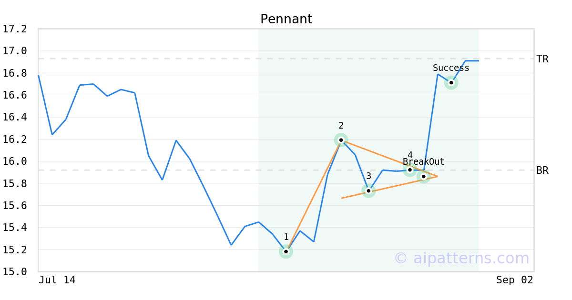Click the Success point marker
572x300 pixels.
[451, 83]
